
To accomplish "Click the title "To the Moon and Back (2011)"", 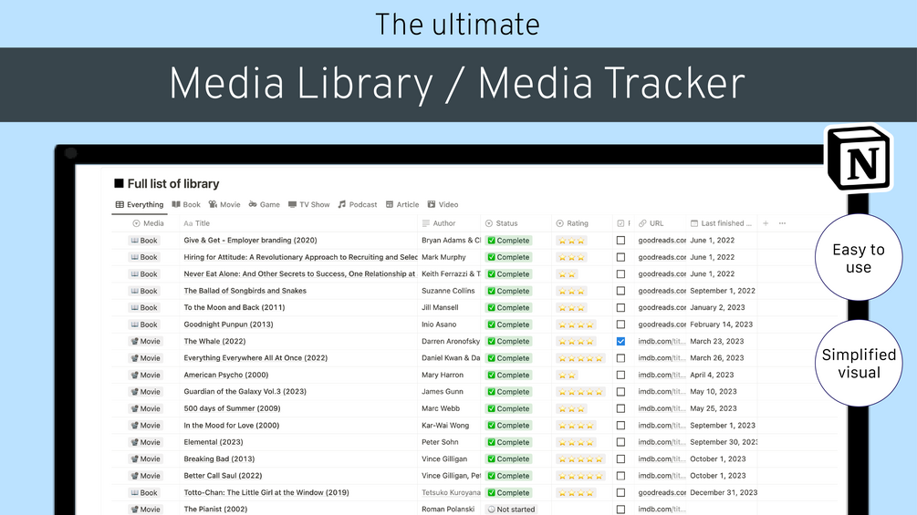I will pyautogui.click(x=234, y=307).
